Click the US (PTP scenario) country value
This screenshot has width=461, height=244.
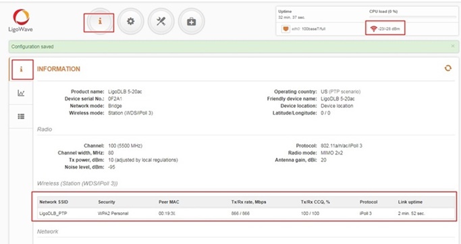click(340, 92)
